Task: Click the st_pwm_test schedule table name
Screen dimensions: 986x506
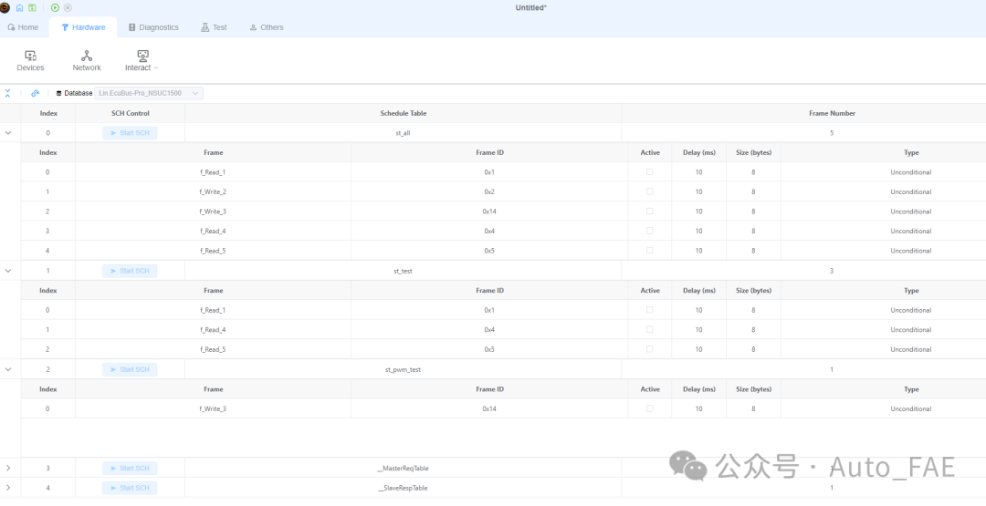Action: (x=404, y=370)
